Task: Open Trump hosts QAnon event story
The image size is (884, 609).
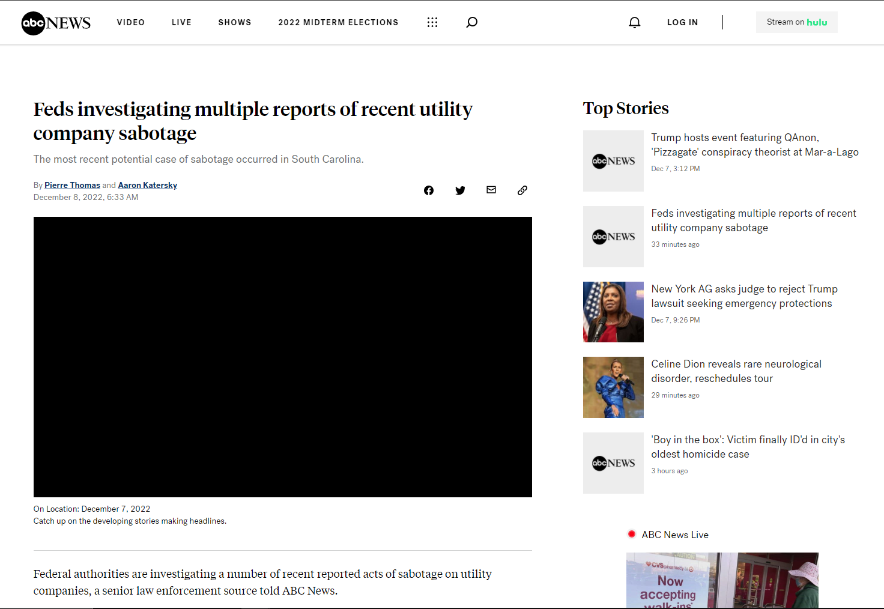Action: 755,145
